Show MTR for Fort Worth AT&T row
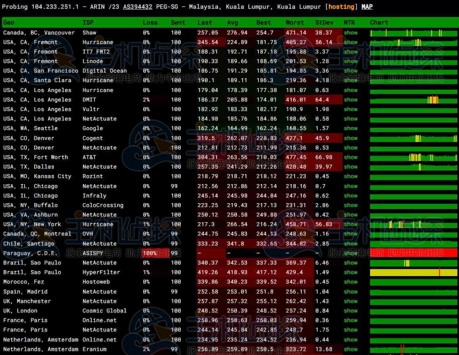Screen dimensions: 459x355 point(351,157)
